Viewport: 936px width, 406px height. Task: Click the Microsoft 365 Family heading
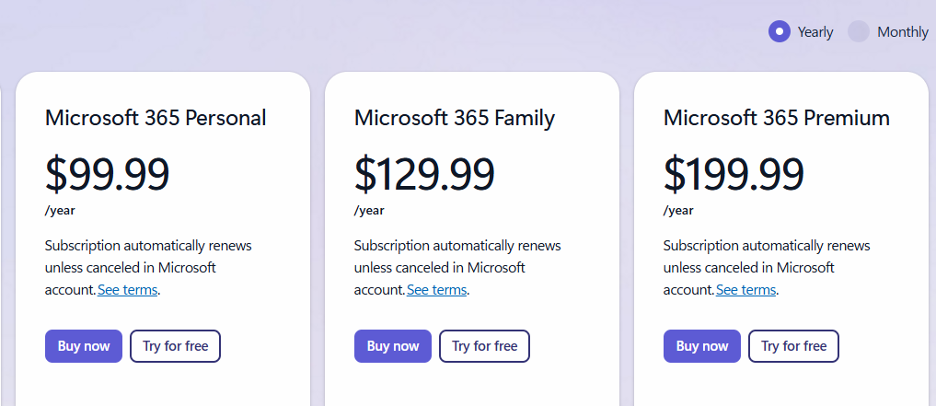click(455, 118)
